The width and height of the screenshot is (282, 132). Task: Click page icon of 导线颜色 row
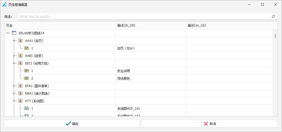(27, 78)
